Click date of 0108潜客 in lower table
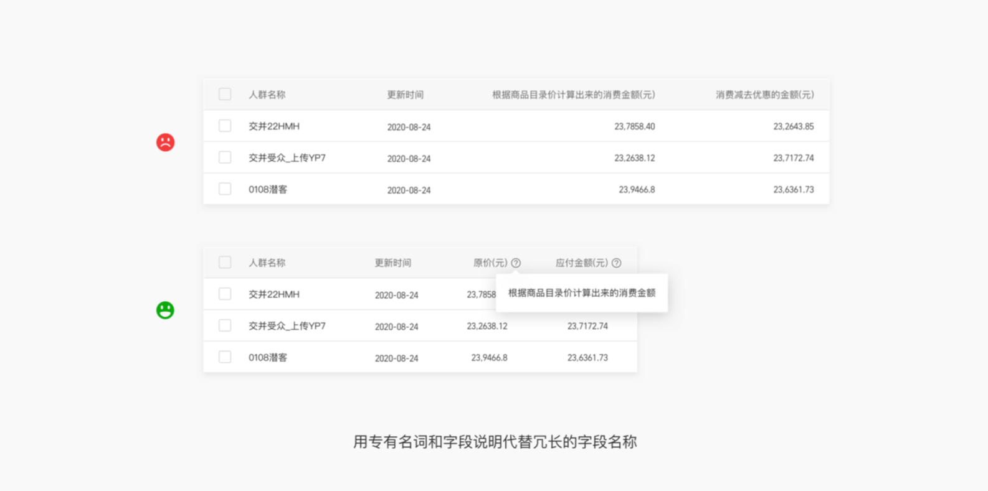Image resolution: width=988 pixels, height=491 pixels. click(396, 358)
